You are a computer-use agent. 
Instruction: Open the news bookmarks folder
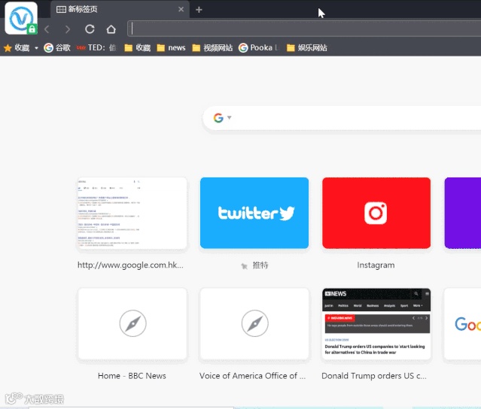(x=171, y=48)
